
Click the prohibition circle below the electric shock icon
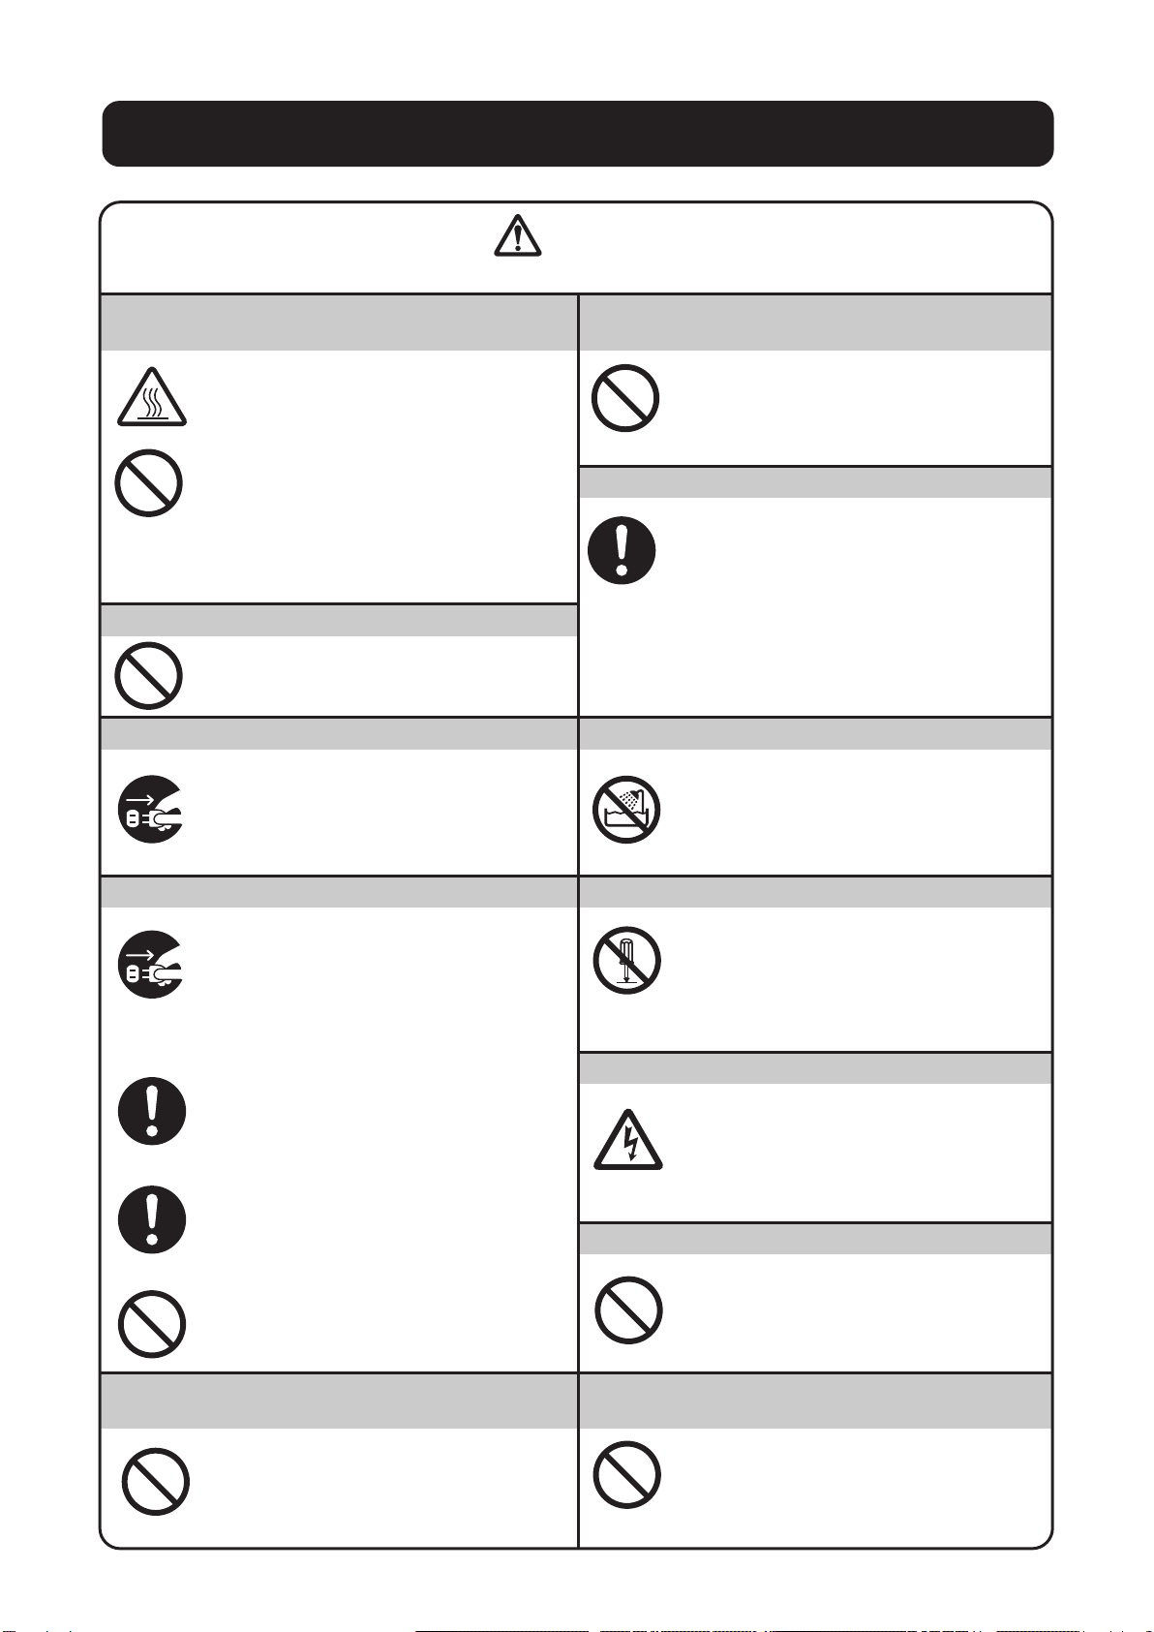click(x=628, y=1310)
